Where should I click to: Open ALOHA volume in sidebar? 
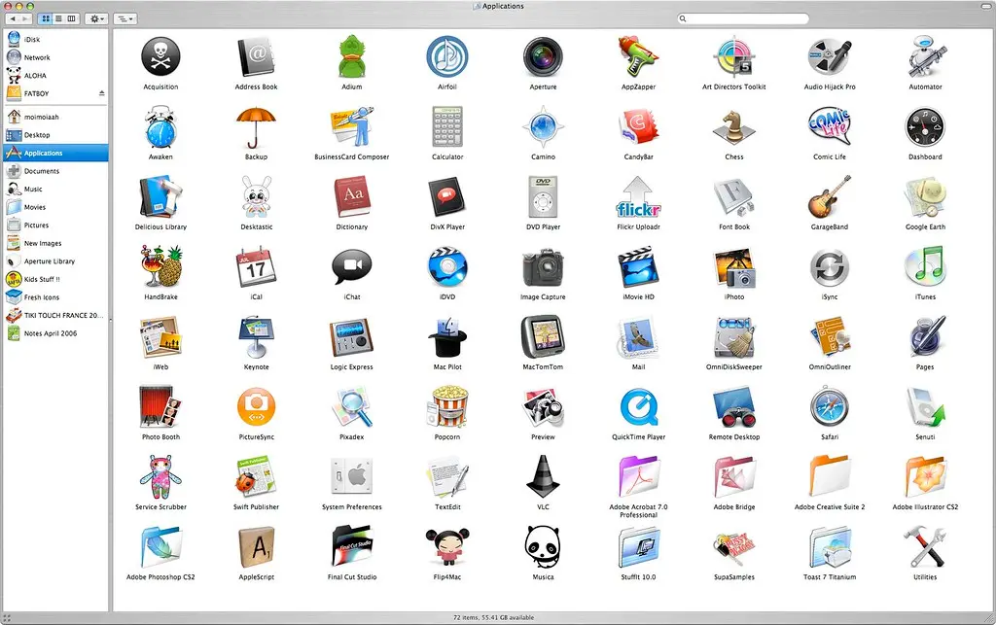[55, 76]
